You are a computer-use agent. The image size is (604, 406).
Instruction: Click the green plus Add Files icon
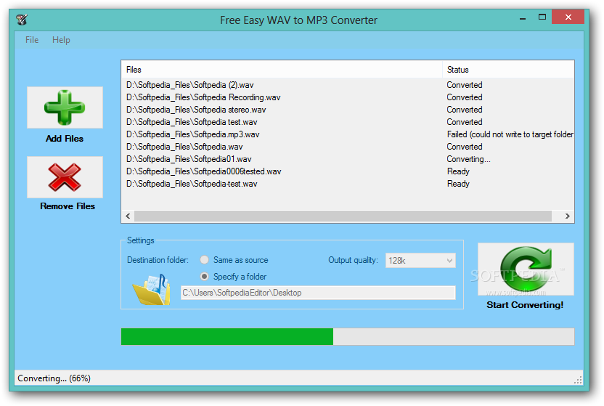[x=65, y=107]
